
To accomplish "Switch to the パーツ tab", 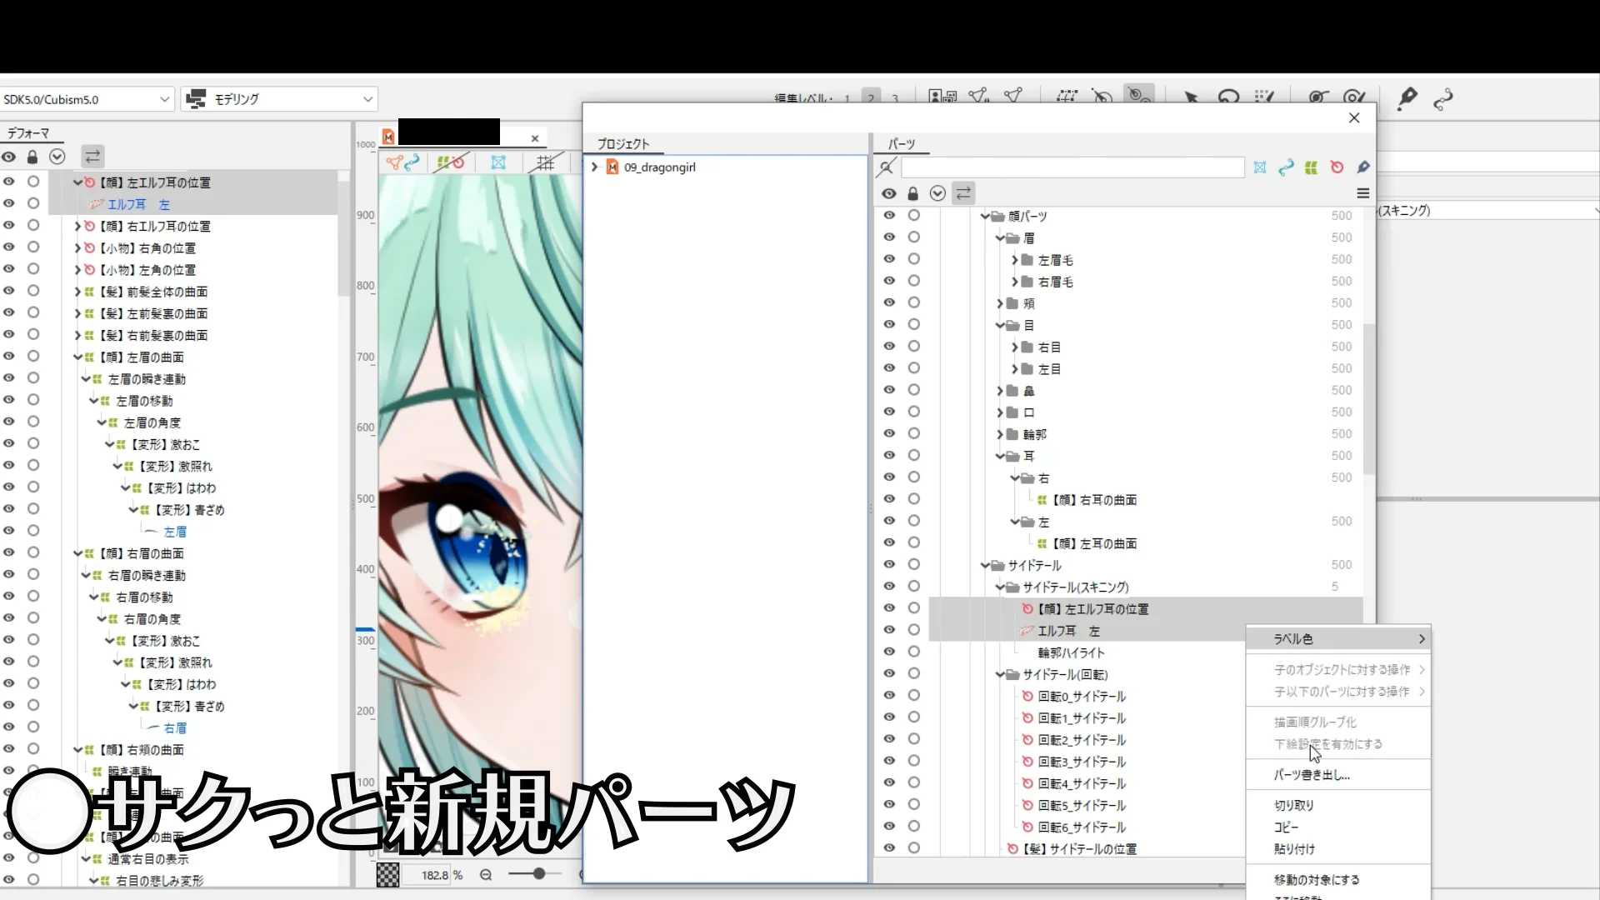I will click(901, 144).
